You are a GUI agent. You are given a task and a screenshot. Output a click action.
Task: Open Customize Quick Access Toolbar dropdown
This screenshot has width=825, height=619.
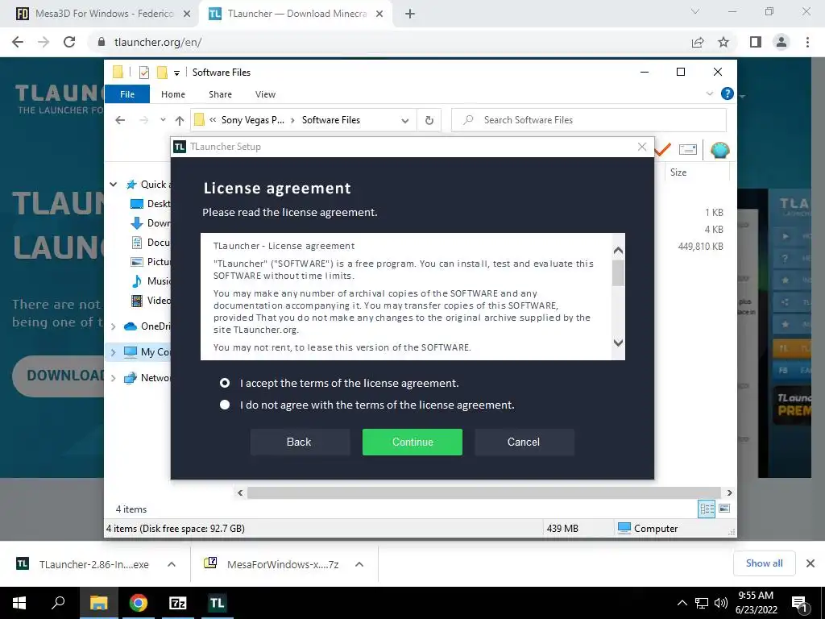tap(176, 73)
